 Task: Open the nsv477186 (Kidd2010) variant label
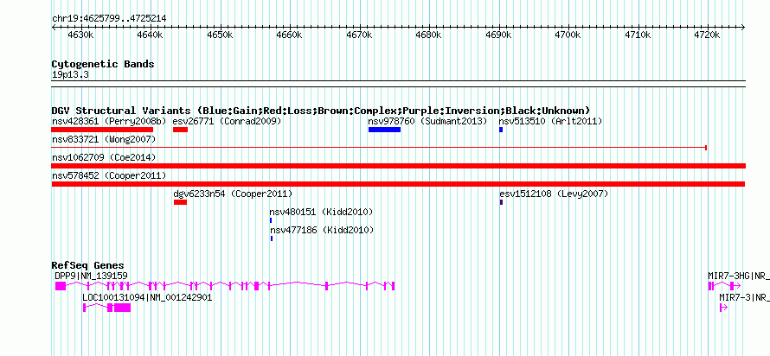click(322, 230)
